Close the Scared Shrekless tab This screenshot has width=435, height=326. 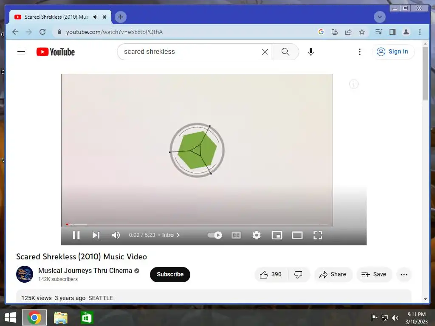pos(105,17)
